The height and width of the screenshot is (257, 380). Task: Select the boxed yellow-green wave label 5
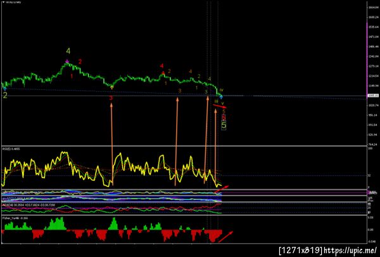[224, 125]
